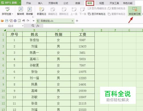
Task: Click salary cell 16699
Action: 83,91
